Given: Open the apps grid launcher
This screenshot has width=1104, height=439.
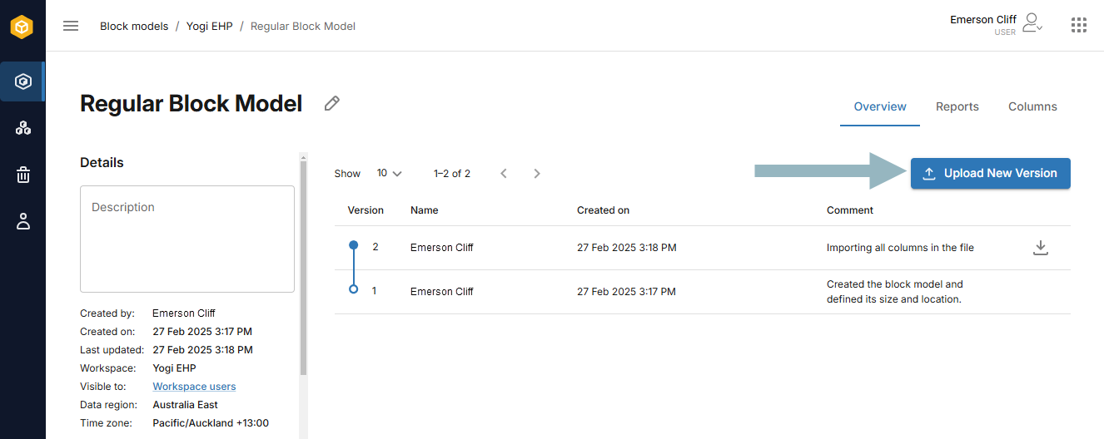Looking at the screenshot, I should 1079,25.
